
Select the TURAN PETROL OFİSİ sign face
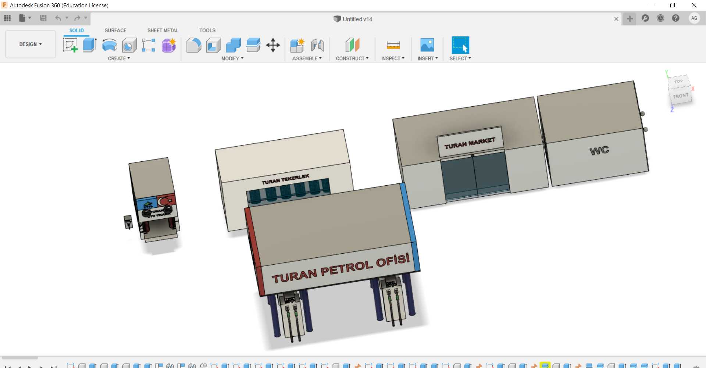pyautogui.click(x=340, y=269)
